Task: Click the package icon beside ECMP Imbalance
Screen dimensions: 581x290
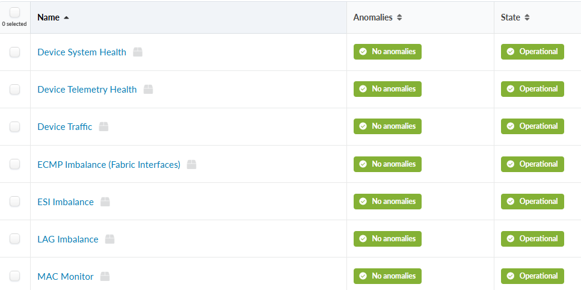Action: 192,164
